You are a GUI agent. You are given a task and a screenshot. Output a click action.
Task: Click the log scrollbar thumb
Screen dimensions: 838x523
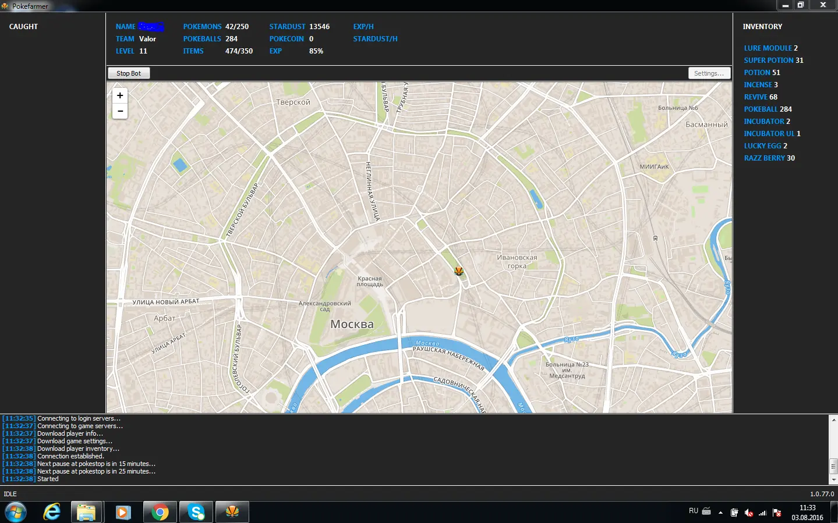pos(833,466)
